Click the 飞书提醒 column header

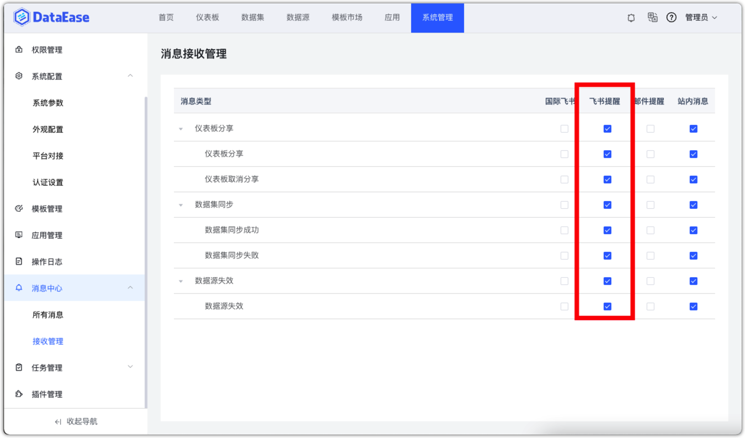tap(605, 102)
